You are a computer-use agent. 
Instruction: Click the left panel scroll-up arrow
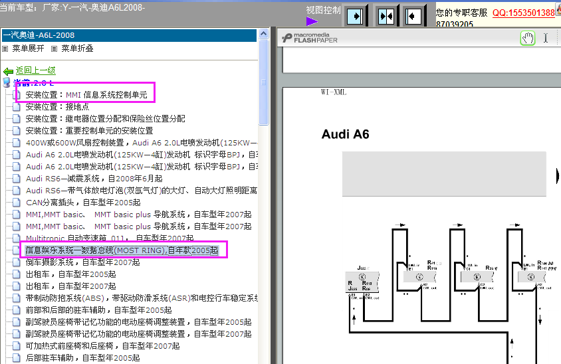[x=264, y=33]
